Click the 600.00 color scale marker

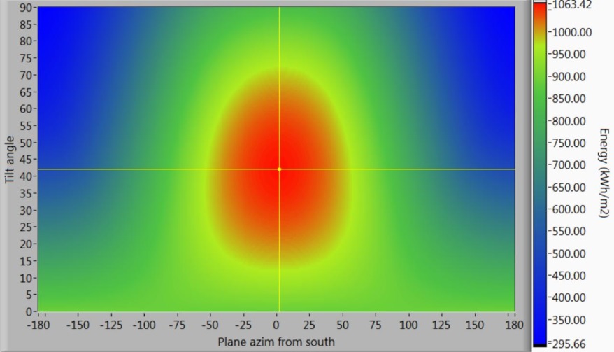[569, 209]
